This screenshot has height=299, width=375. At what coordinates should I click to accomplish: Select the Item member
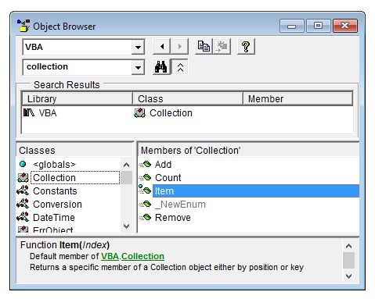(x=256, y=191)
